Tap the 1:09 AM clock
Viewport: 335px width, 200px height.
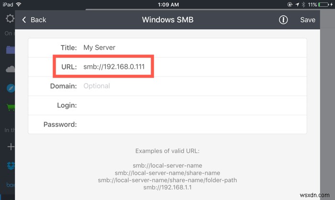pos(168,4)
